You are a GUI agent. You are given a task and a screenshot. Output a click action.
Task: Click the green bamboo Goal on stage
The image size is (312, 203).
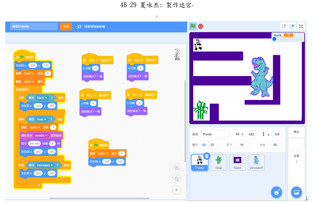(201, 110)
